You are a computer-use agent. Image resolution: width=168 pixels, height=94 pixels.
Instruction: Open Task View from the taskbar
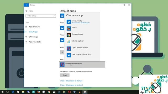[x=8, y=92]
